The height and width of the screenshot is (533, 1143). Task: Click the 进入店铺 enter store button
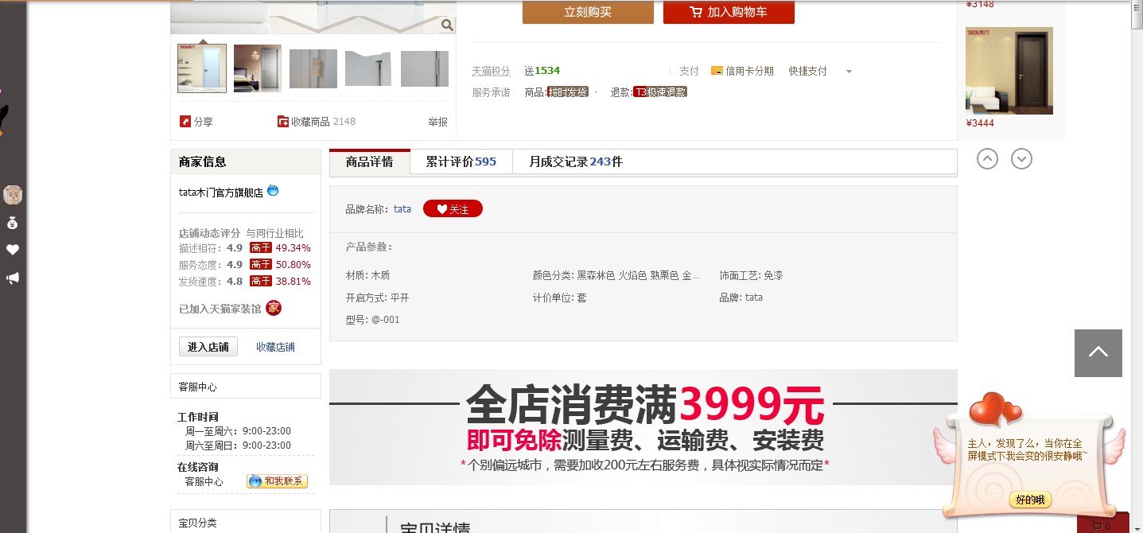click(x=208, y=347)
